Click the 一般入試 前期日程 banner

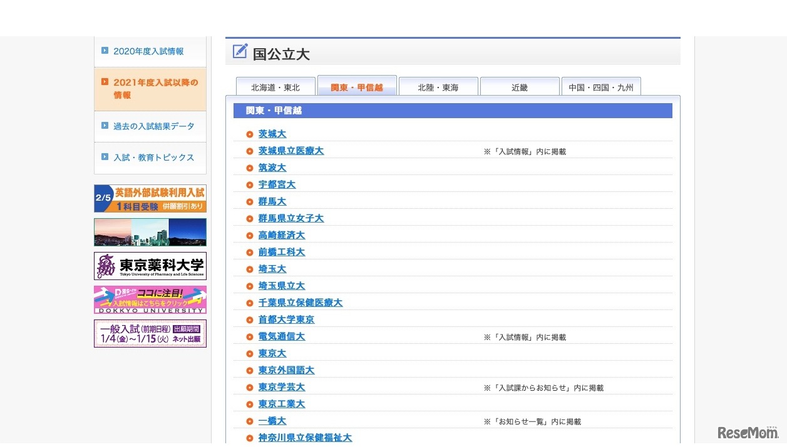click(150, 333)
